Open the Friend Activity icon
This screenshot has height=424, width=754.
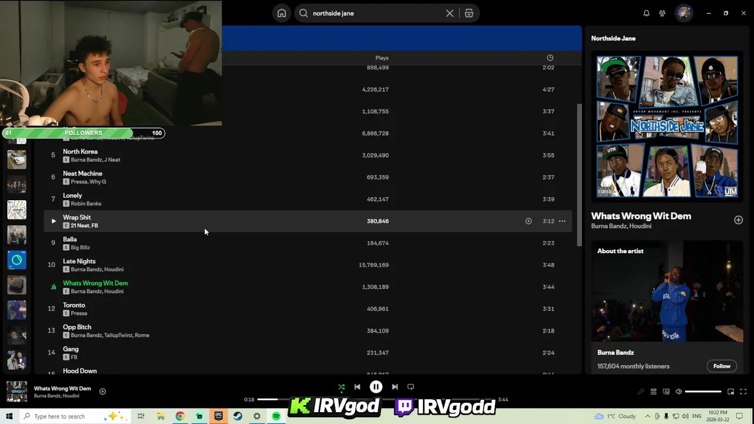coord(662,13)
